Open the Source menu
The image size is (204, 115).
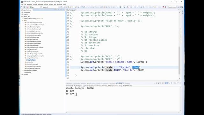point(35,4)
